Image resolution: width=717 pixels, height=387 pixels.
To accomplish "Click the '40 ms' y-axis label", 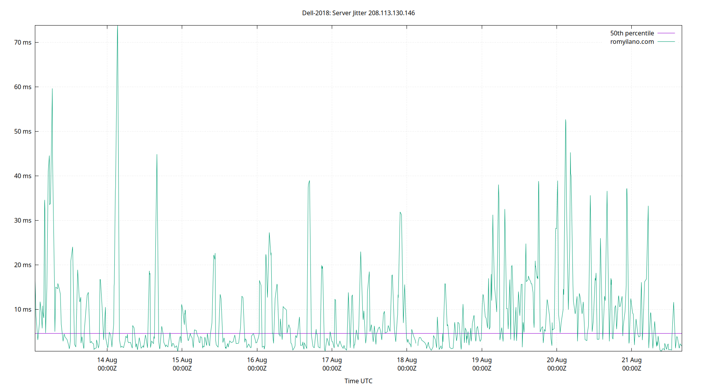I will [x=23, y=176].
